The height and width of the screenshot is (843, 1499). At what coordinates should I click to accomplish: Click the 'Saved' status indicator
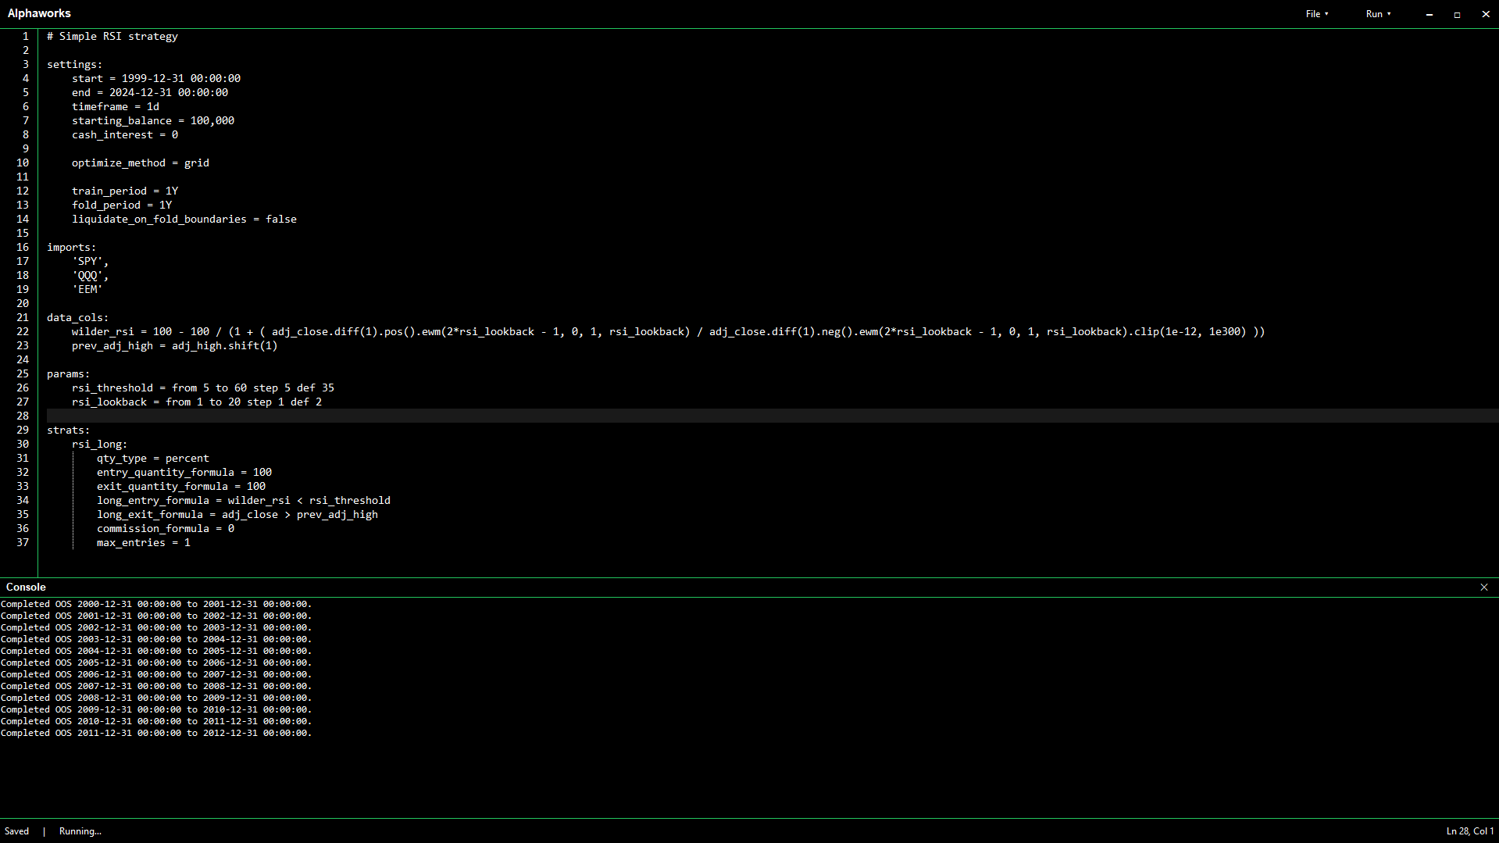pos(16,831)
